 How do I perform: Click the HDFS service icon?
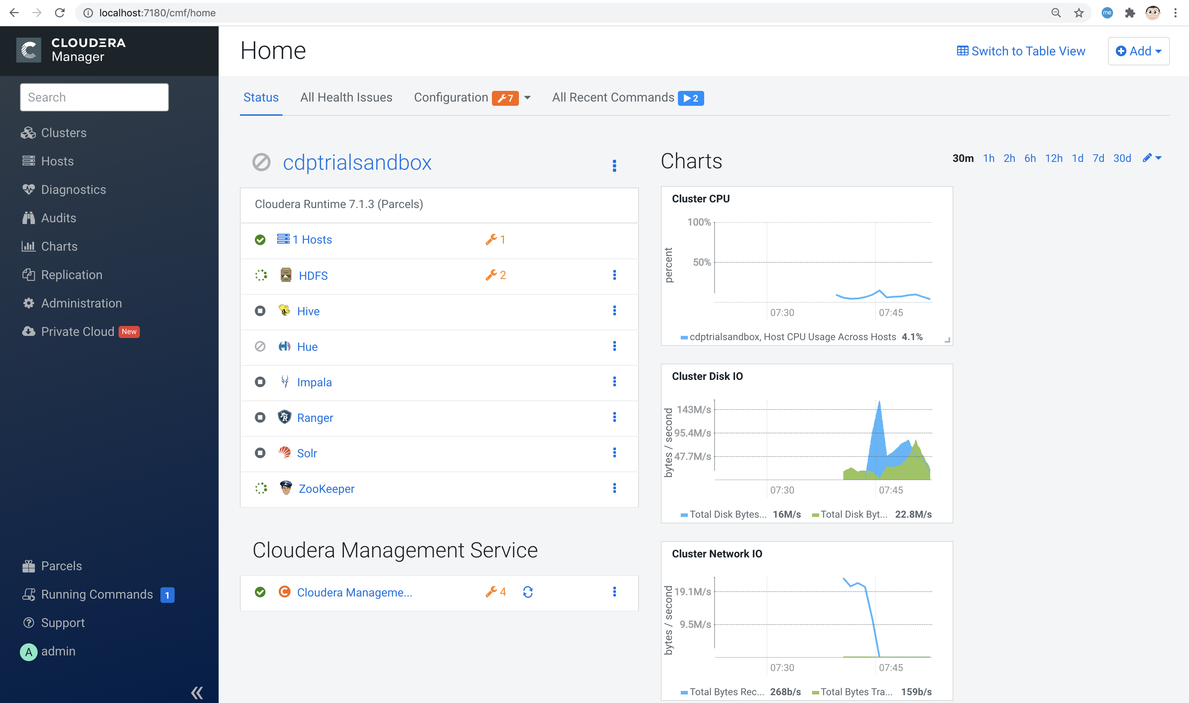284,274
